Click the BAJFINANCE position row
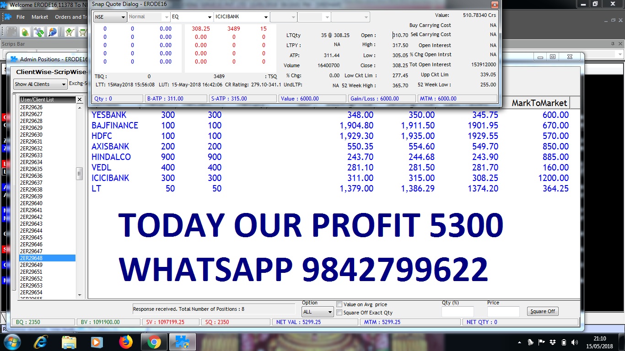 (x=330, y=126)
